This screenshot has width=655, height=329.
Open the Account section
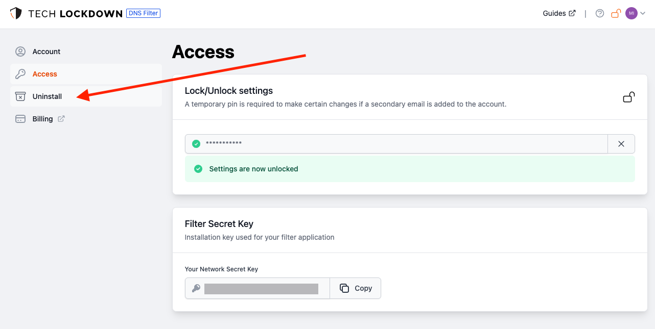[x=46, y=52]
